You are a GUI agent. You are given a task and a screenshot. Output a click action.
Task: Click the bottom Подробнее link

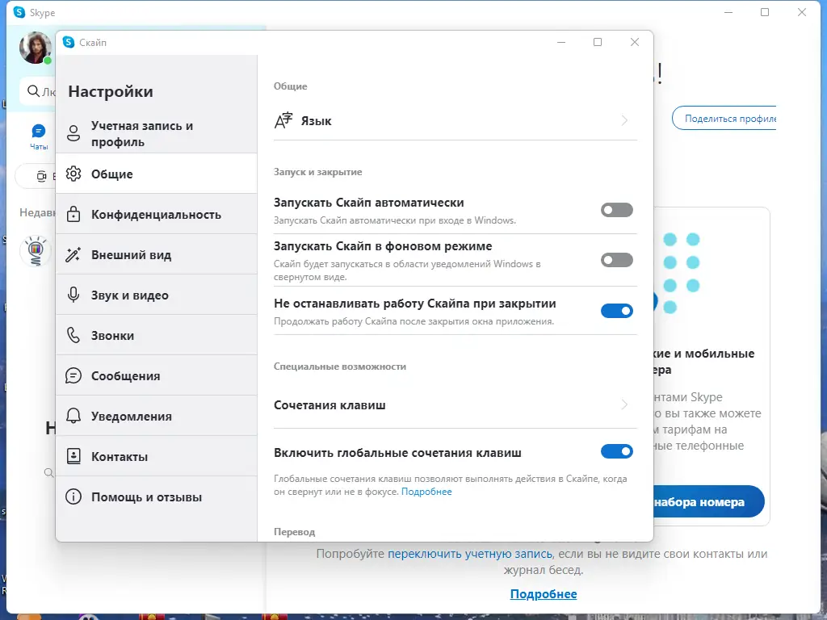pos(543,594)
